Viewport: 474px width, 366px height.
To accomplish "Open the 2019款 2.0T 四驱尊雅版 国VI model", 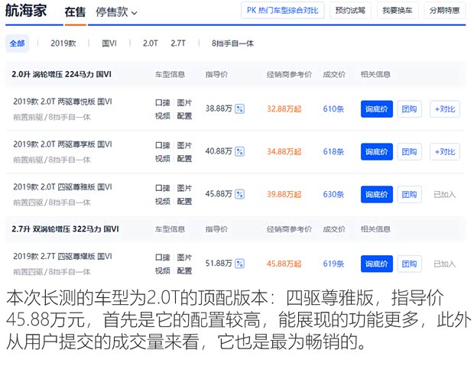I will [x=63, y=186].
